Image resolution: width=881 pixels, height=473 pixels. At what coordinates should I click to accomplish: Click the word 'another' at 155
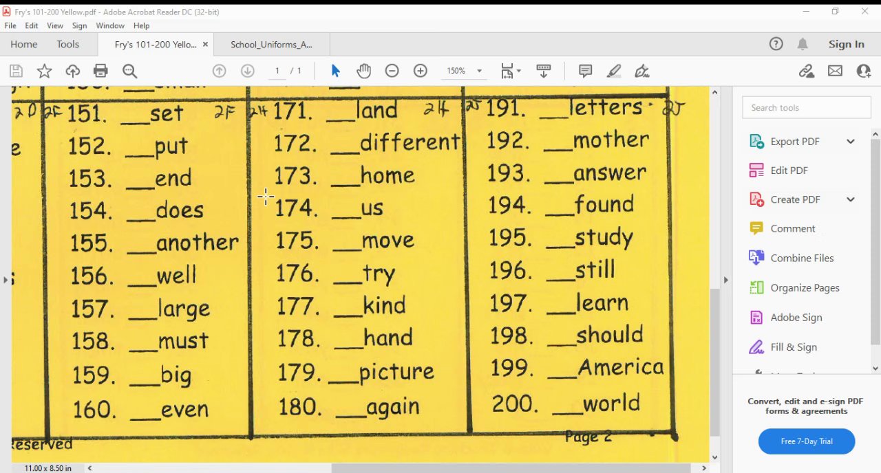[x=198, y=243]
